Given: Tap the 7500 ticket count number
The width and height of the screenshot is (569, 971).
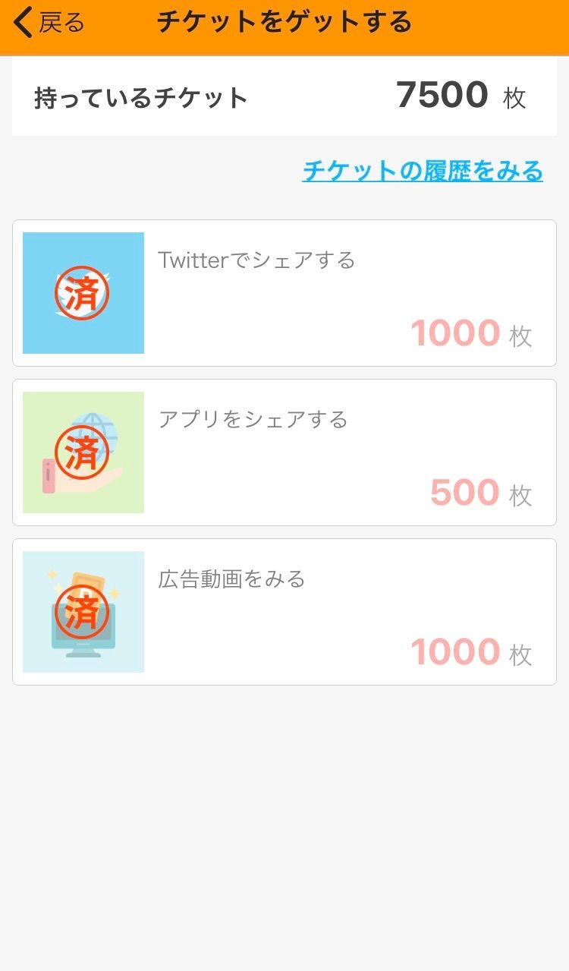Looking at the screenshot, I should tap(442, 96).
